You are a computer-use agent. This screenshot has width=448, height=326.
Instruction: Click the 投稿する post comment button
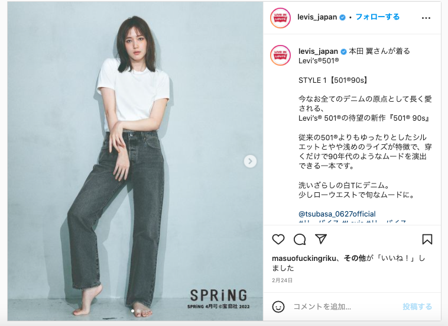click(417, 306)
